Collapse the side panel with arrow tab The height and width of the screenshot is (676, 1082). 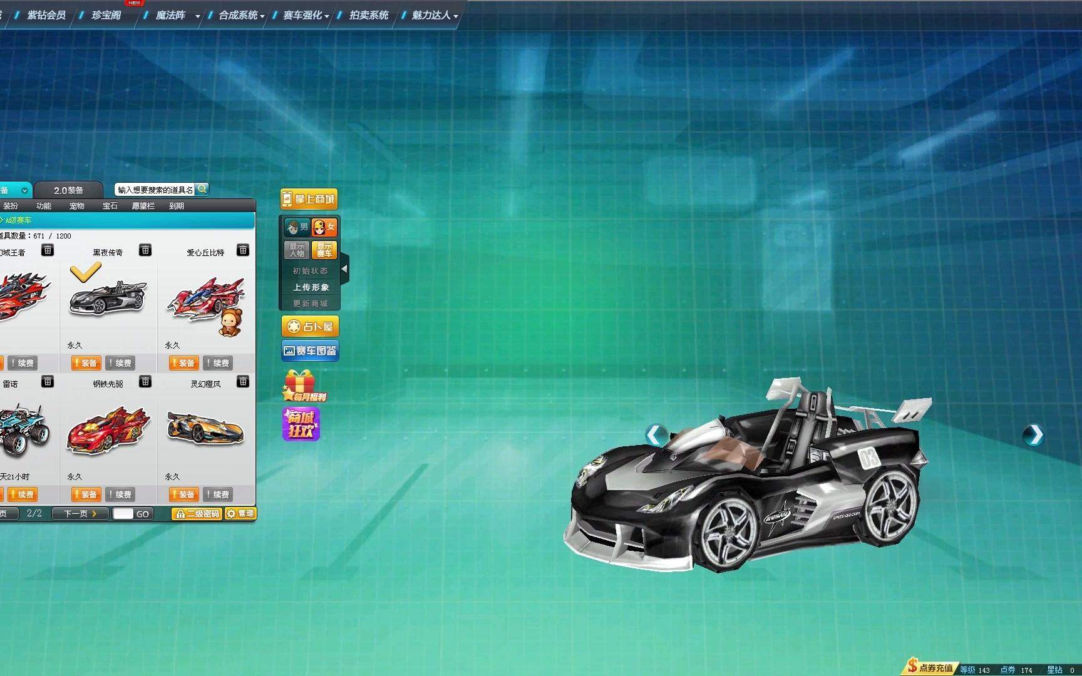(344, 270)
